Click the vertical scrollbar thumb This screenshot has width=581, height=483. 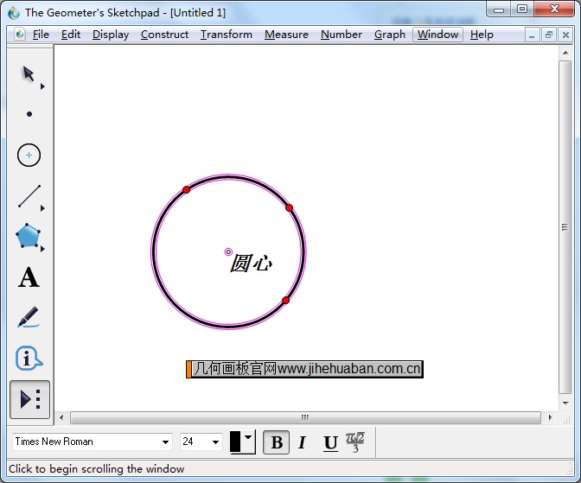pyautogui.click(x=565, y=227)
